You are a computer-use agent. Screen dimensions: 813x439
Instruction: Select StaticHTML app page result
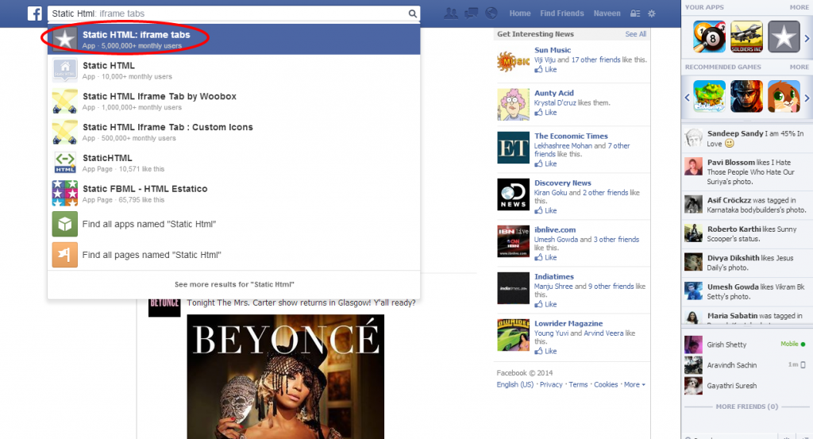(234, 163)
